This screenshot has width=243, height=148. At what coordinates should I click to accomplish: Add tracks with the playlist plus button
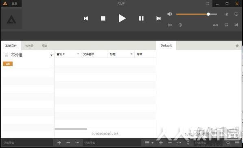[x=161, y=143]
